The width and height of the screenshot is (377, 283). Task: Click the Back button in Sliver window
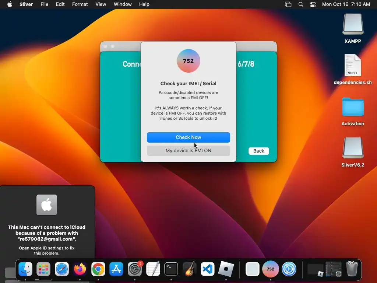[x=259, y=151]
